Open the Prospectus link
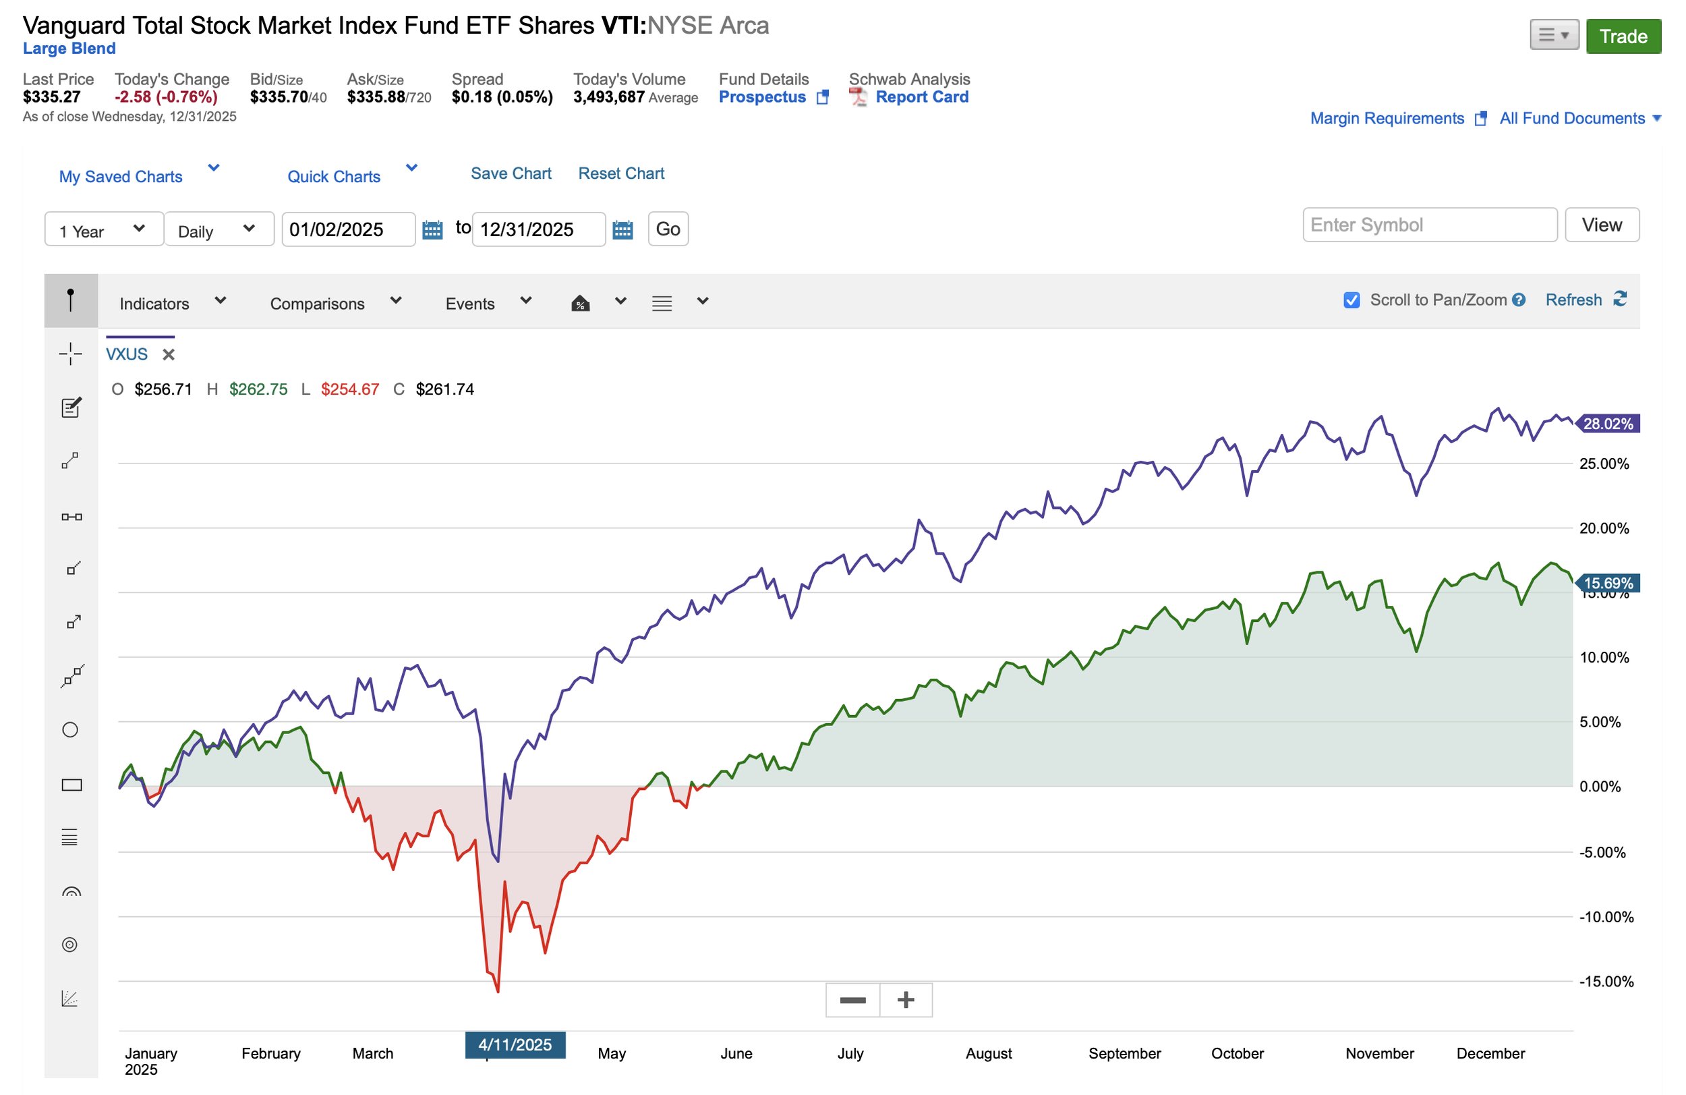 pyautogui.click(x=762, y=97)
